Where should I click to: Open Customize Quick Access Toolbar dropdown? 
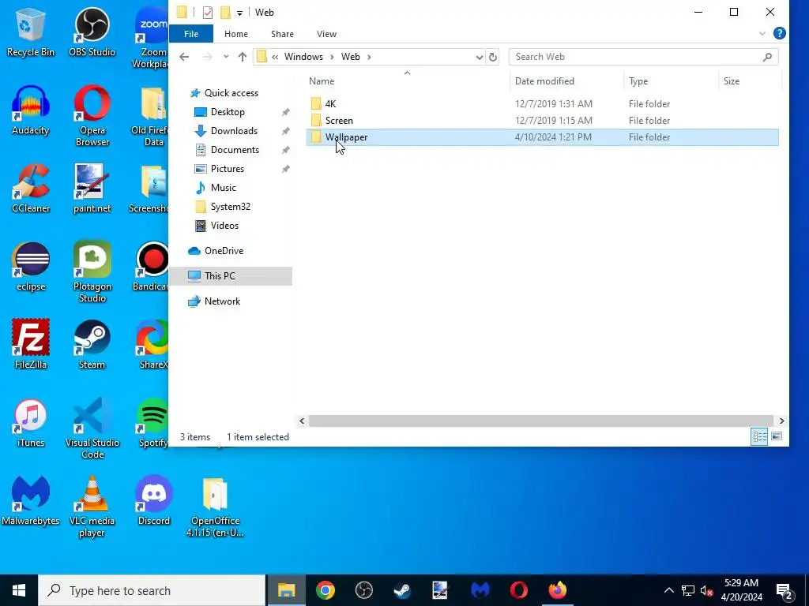[239, 13]
